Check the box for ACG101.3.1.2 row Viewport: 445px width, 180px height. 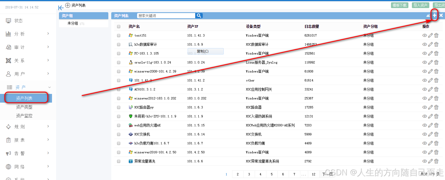(119, 90)
